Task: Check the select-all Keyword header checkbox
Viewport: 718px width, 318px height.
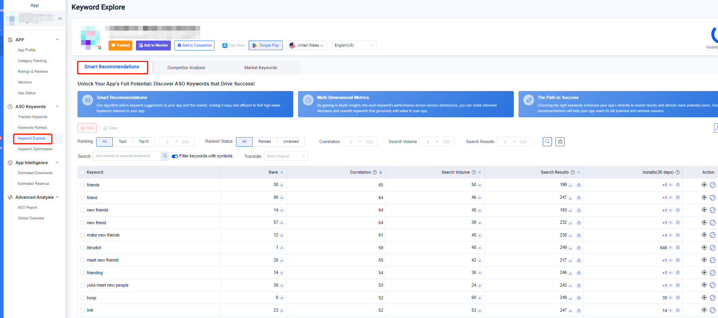Action: pos(82,173)
